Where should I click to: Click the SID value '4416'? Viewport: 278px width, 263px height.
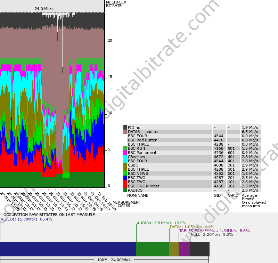click(219, 140)
